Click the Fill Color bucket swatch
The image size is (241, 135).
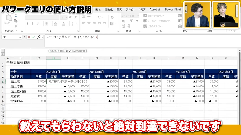[56, 24]
